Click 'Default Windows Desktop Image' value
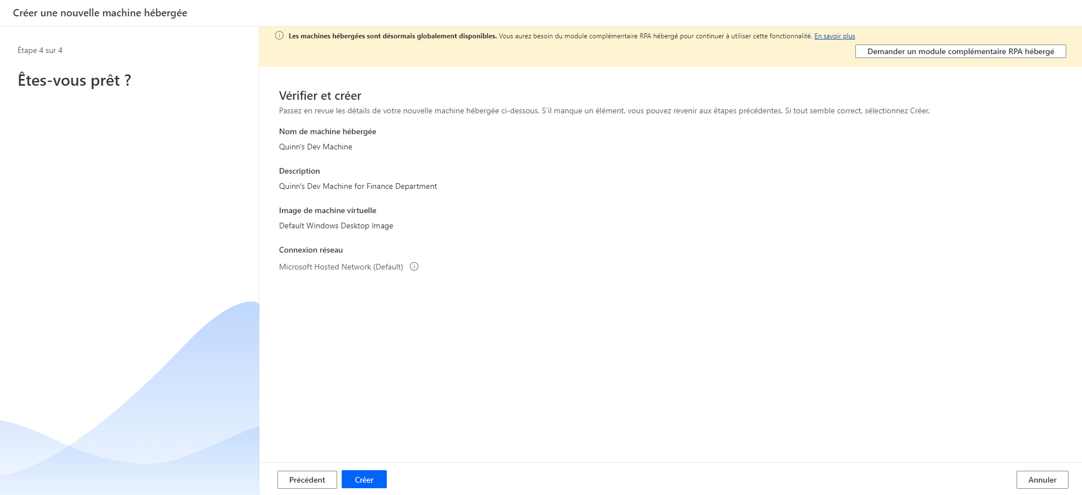This screenshot has height=495, width=1082. click(336, 226)
